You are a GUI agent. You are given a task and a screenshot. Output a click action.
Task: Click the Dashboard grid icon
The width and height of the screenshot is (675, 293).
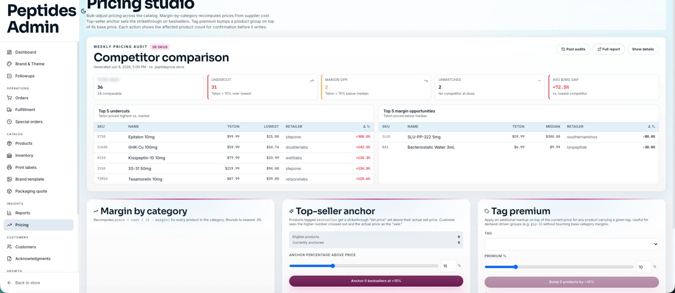9,52
